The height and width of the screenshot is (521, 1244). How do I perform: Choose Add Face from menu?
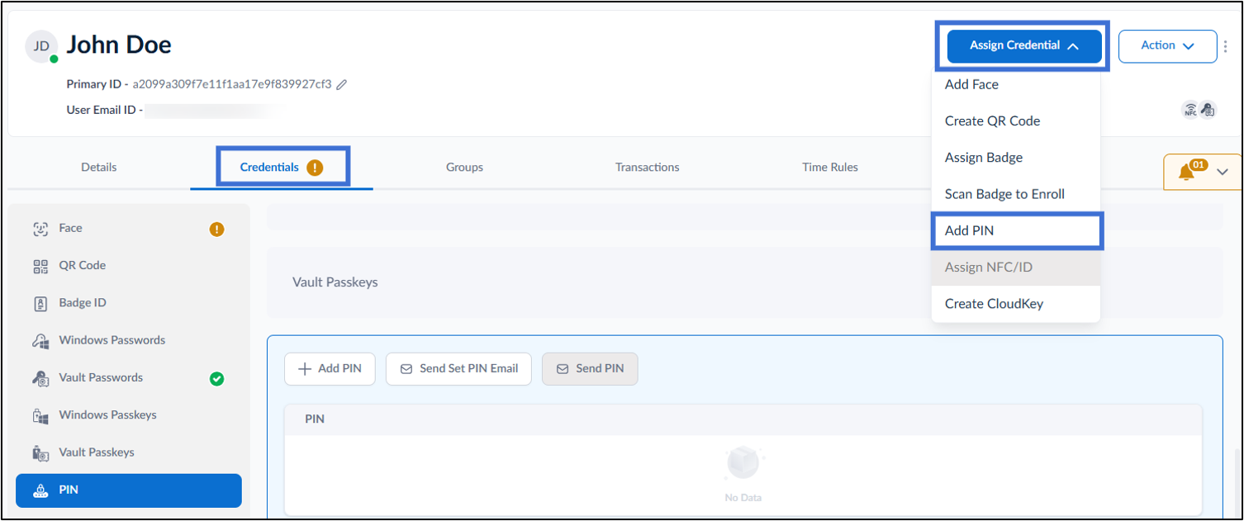(x=1016, y=84)
